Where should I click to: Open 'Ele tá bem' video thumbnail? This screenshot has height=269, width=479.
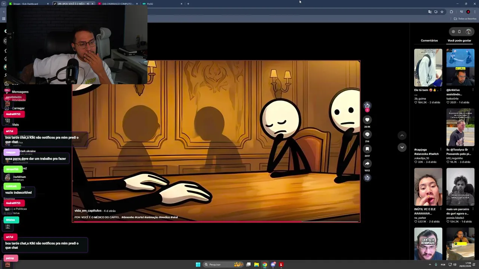tap(428, 68)
